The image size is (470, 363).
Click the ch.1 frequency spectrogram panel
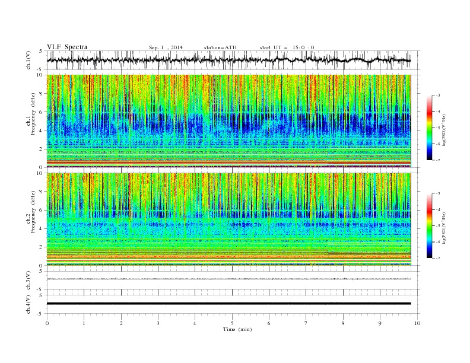click(228, 121)
